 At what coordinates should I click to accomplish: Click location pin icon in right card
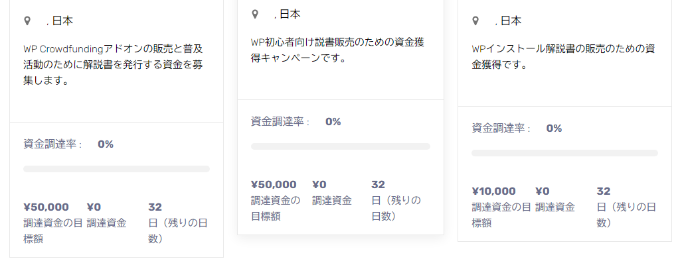[x=475, y=21]
